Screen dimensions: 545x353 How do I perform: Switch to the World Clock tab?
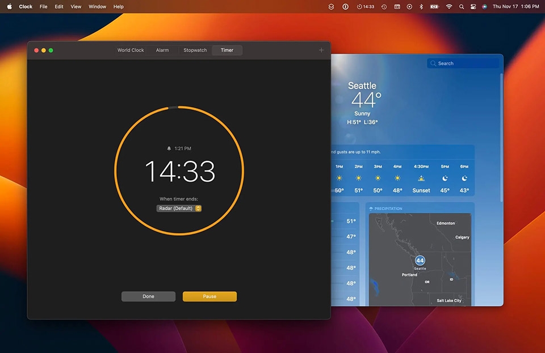[x=131, y=50]
